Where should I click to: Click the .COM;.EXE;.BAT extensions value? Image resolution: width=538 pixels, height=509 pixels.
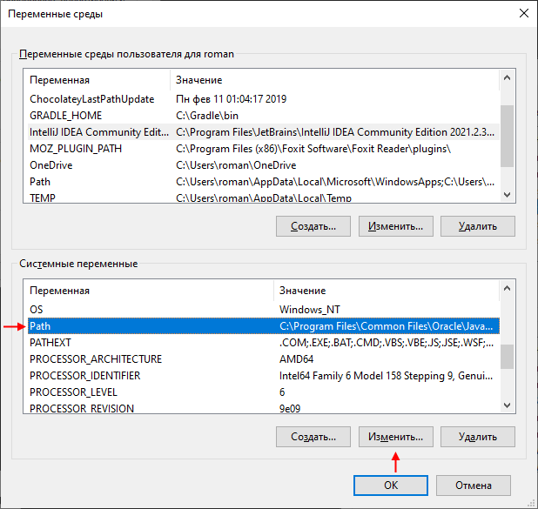pos(387,342)
